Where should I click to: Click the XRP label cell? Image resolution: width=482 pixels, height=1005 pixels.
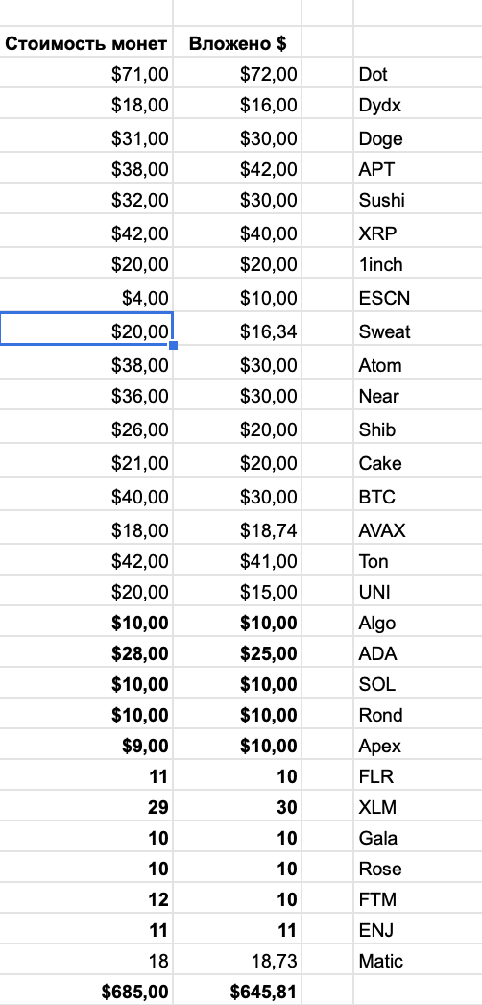418,233
